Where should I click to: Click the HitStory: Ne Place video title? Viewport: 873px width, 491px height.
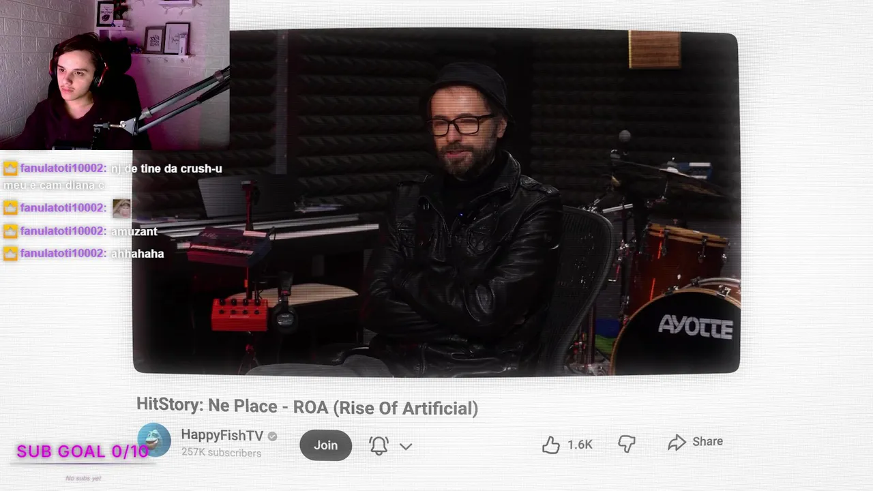coord(307,408)
